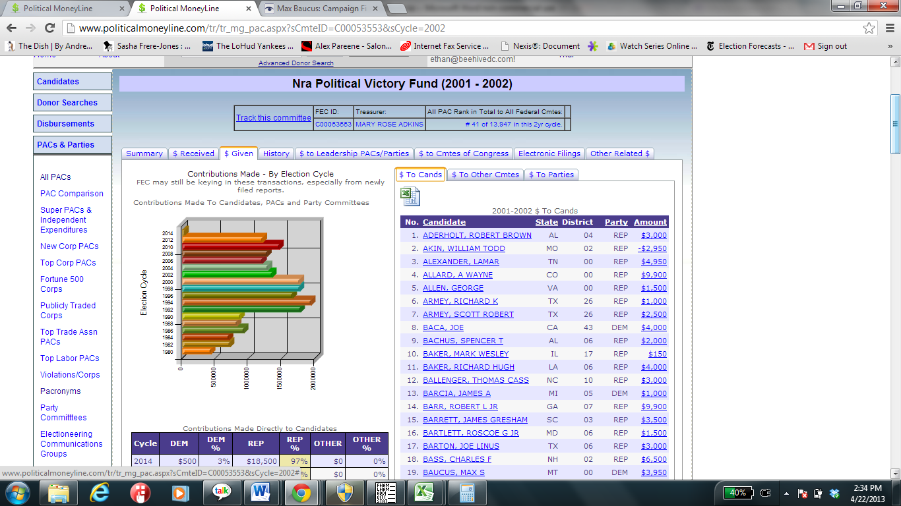Launch Internet Explorer from the taskbar
901x506 pixels.
coord(100,492)
